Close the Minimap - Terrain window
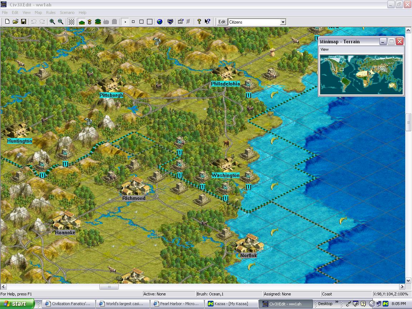Image resolution: width=412 pixels, height=309 pixels. [399, 41]
